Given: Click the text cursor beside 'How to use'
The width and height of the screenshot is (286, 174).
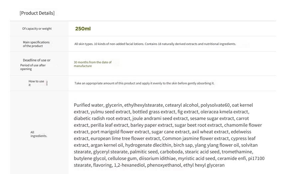Looking at the screenshot, I should coord(47,83).
